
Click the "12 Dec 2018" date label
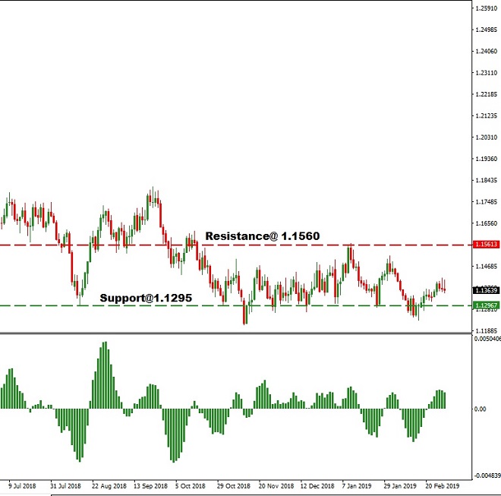pos(317,486)
